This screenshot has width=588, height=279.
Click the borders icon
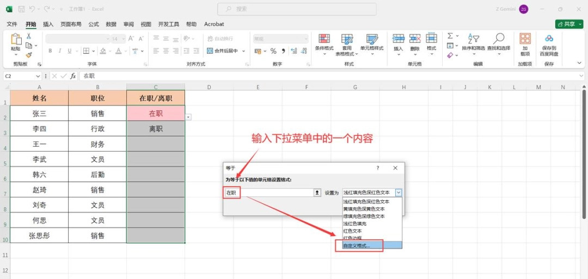pyautogui.click(x=86, y=51)
